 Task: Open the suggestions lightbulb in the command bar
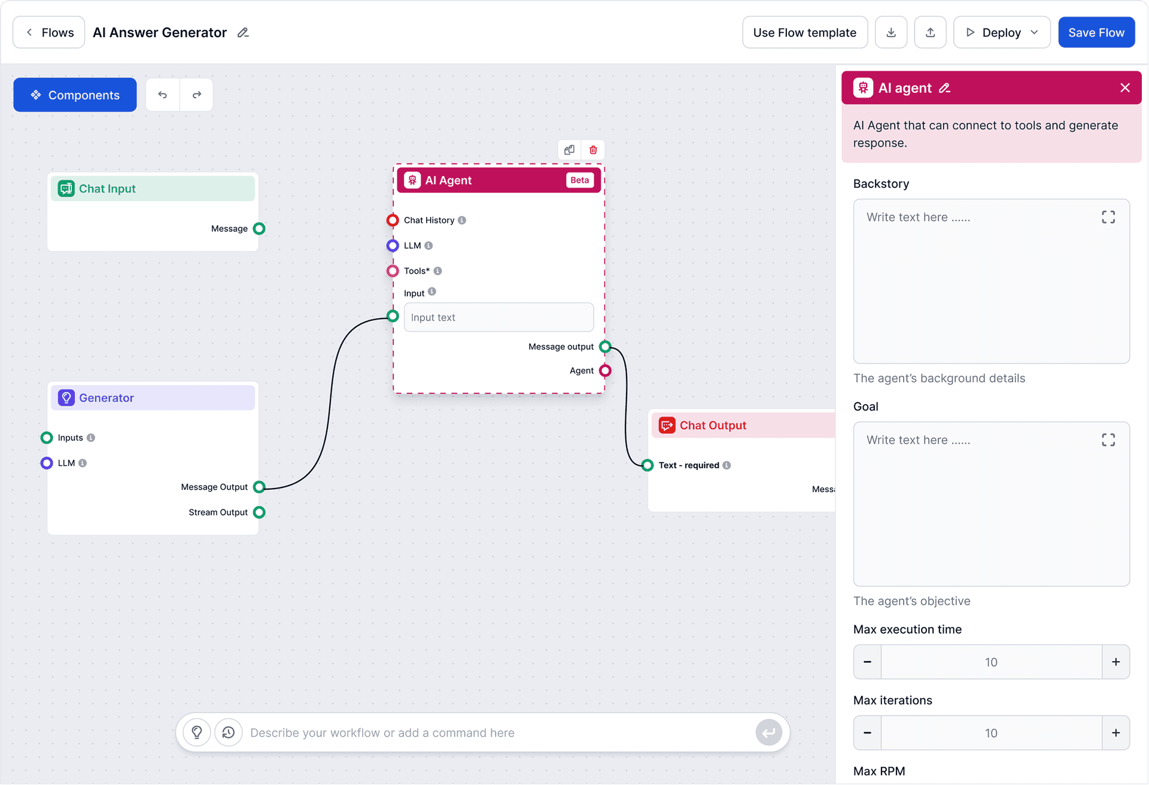tap(196, 732)
